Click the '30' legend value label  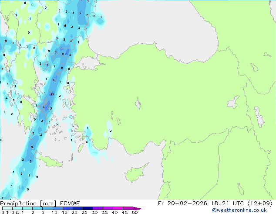coord(95,212)
